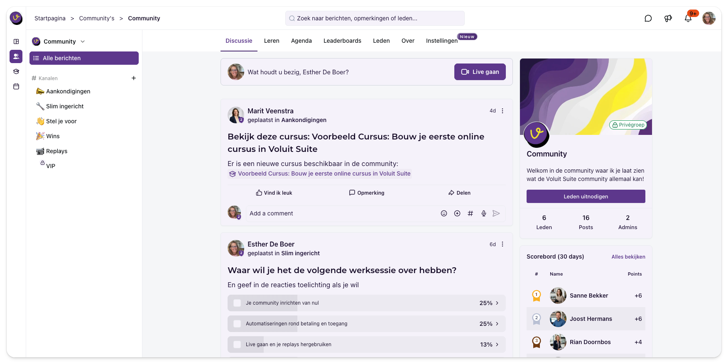728x364 pixels.
Task: Open the Instellingen tab
Action: [442, 41]
